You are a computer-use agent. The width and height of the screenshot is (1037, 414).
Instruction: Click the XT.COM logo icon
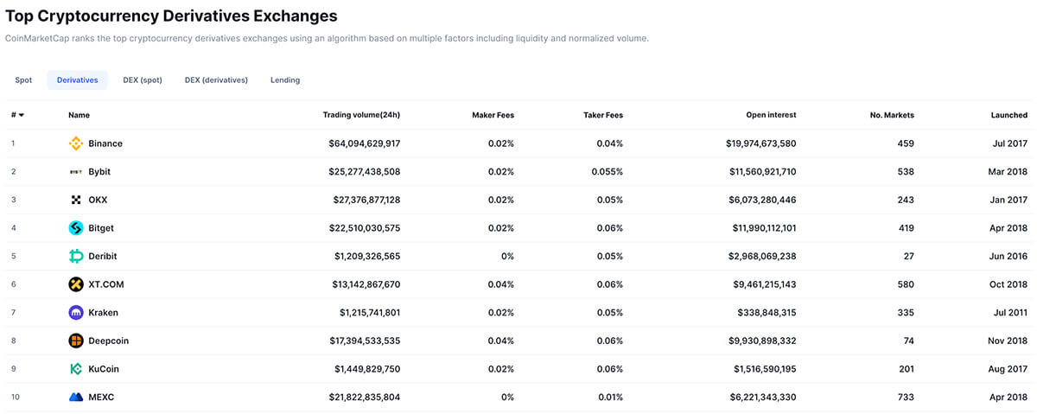tap(76, 284)
